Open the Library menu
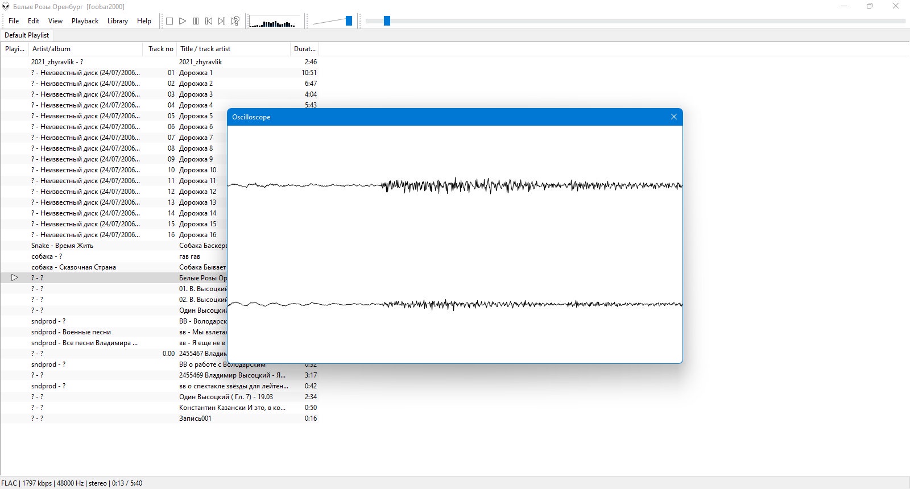Image resolution: width=910 pixels, height=489 pixels. pos(118,21)
